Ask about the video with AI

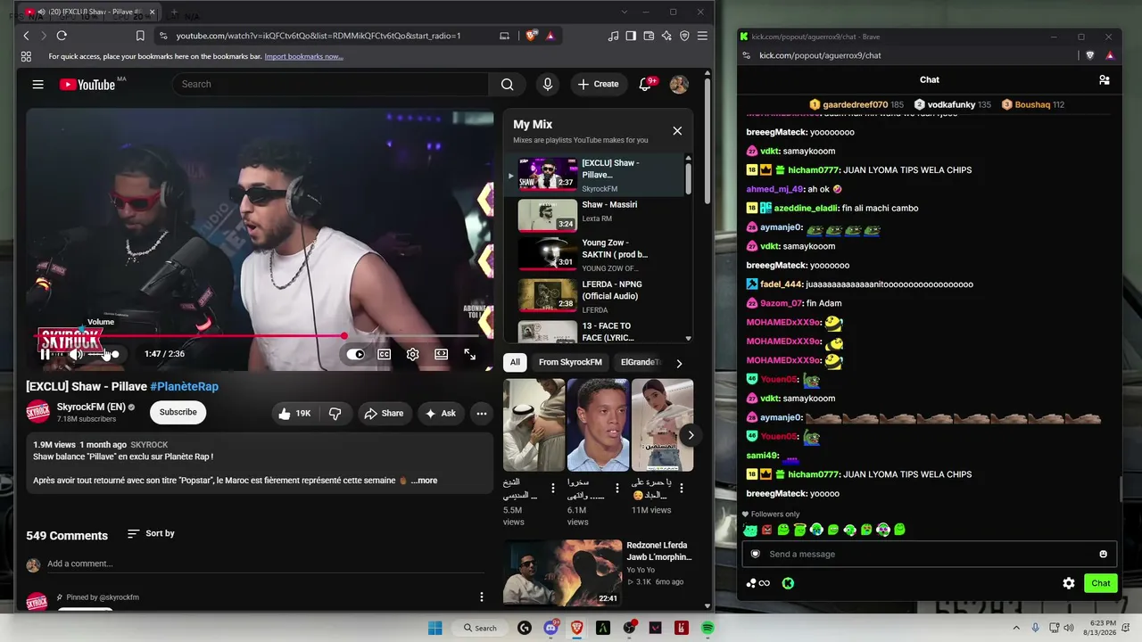[x=440, y=413]
